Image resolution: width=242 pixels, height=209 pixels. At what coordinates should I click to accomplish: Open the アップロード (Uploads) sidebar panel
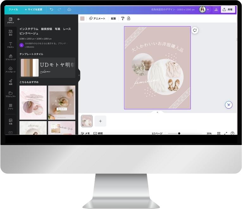click(x=10, y=70)
